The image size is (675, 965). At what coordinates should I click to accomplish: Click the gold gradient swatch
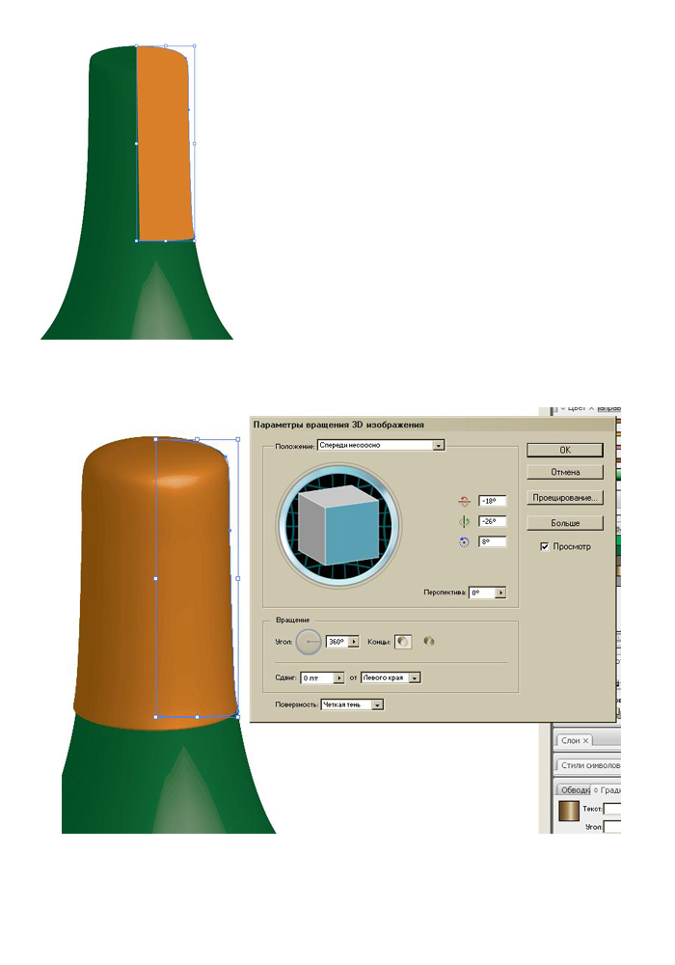pyautogui.click(x=569, y=811)
